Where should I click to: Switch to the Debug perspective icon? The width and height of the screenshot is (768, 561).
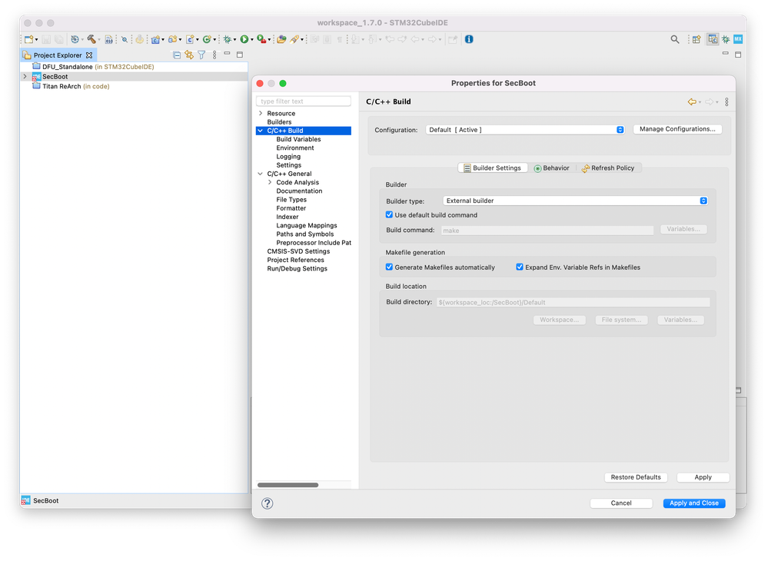(726, 39)
